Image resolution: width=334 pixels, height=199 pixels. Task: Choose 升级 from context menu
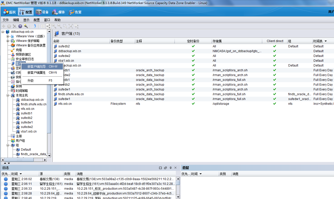point(42,81)
